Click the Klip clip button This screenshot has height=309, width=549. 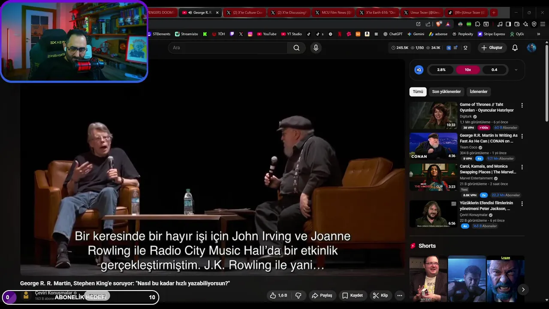(380, 295)
